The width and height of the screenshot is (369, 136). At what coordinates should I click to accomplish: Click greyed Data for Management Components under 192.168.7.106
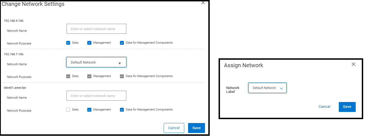coord(122,76)
